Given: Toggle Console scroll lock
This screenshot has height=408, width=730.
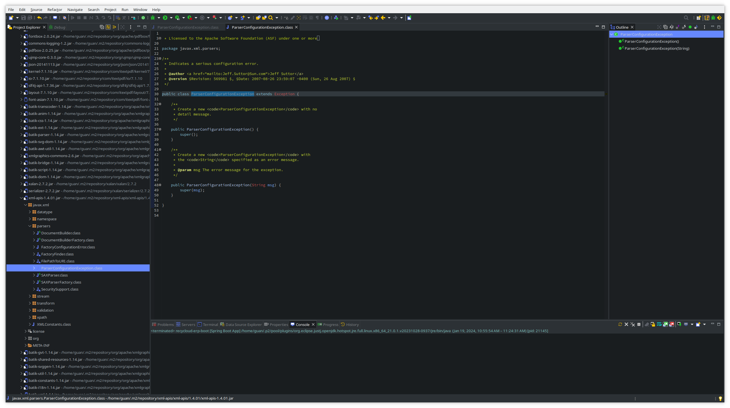Looking at the screenshot, I should (653, 325).
